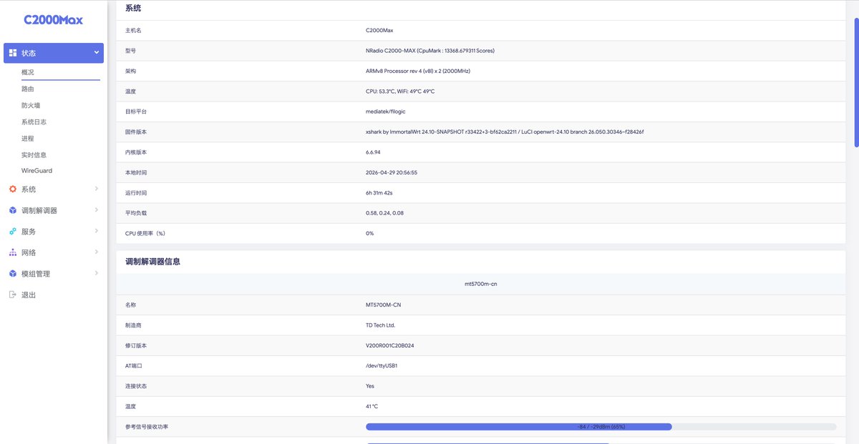This screenshot has width=859, height=444.
Task: Click 退出 to log out
Action: coord(29,295)
